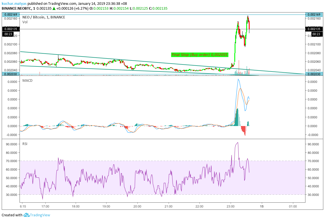Click the 19:00 time axis label
This screenshot has height=220, width=325.
tap(106, 206)
